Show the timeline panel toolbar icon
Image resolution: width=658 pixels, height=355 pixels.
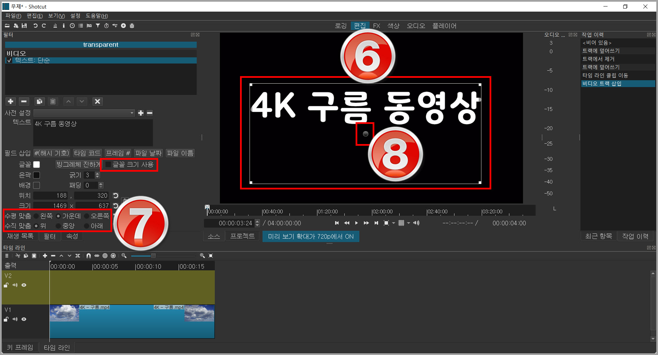[x=89, y=26]
